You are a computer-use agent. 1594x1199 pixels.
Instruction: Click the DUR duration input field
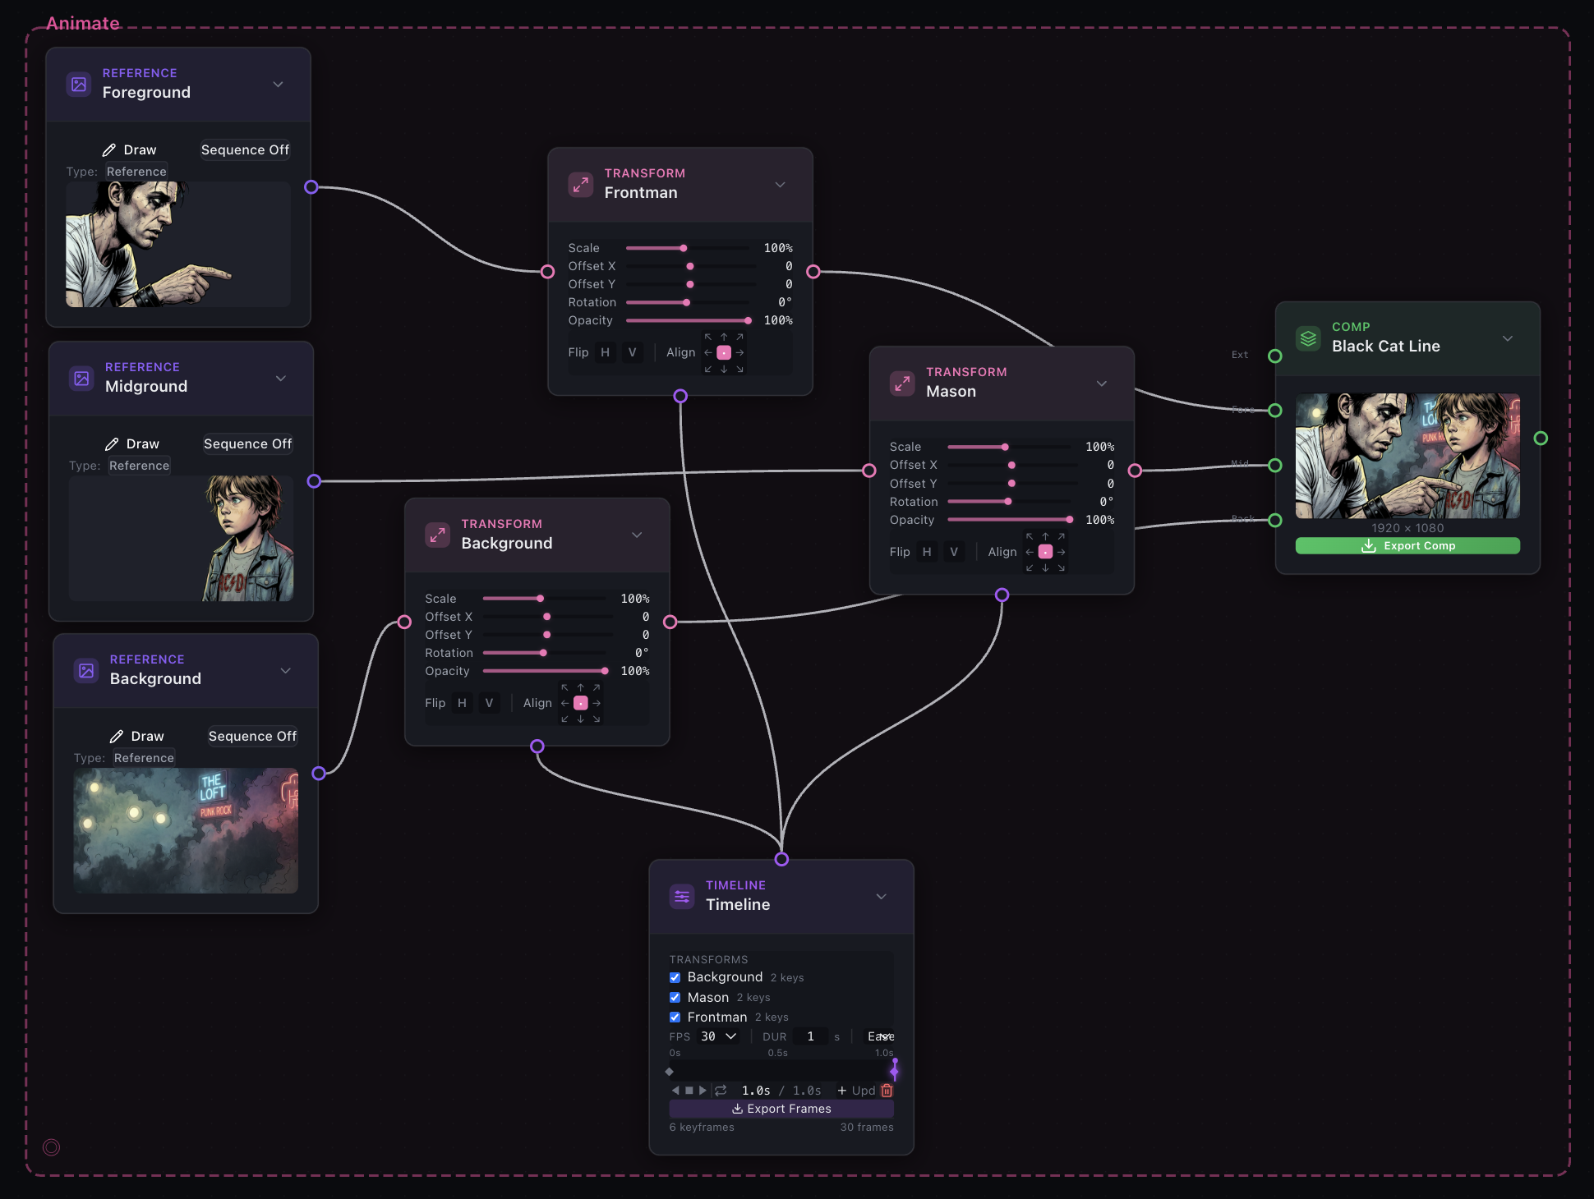[810, 1036]
